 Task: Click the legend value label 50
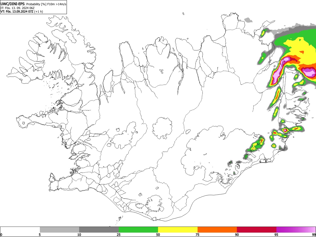pos(158,235)
